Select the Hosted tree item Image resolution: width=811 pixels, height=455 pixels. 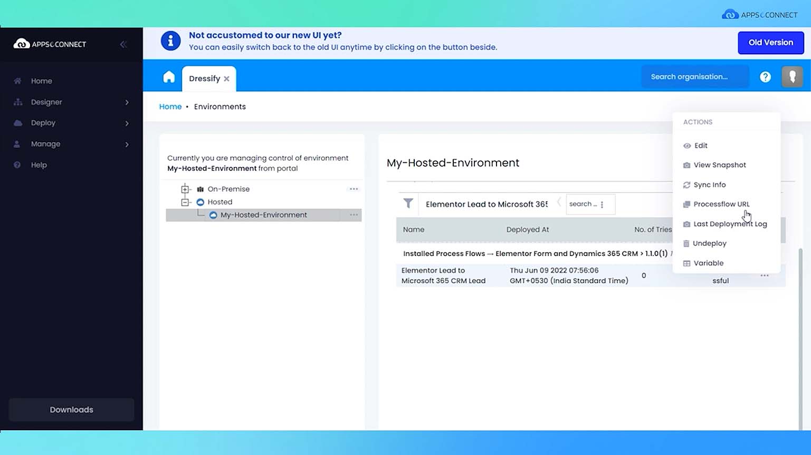tap(220, 202)
